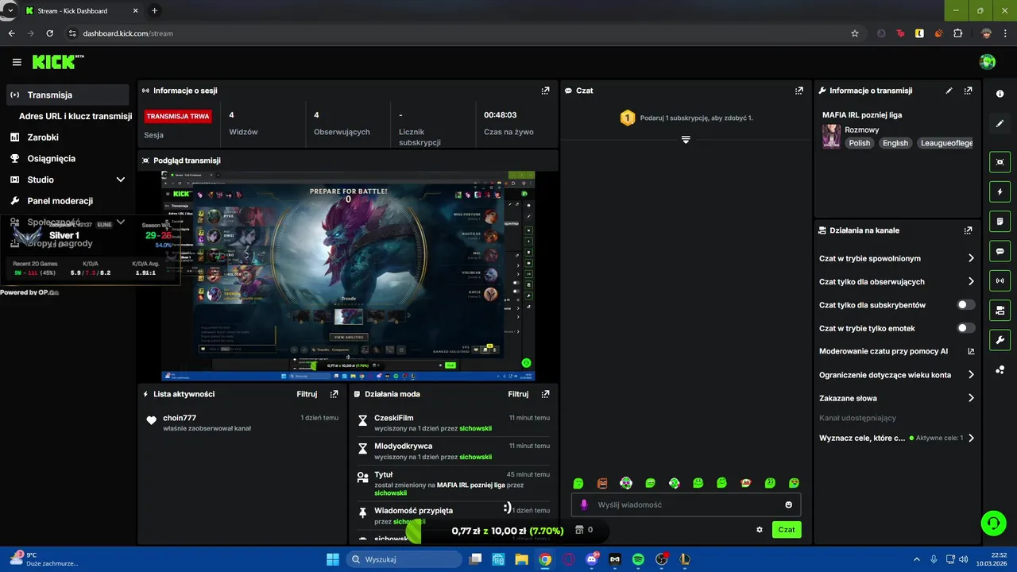Insert the first green Kick emote

pos(578,483)
